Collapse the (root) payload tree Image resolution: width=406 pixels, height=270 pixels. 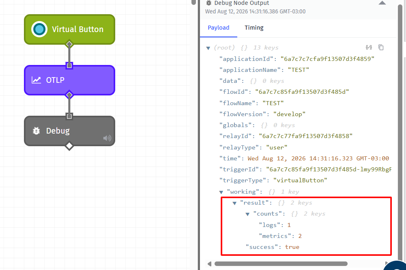pos(208,48)
